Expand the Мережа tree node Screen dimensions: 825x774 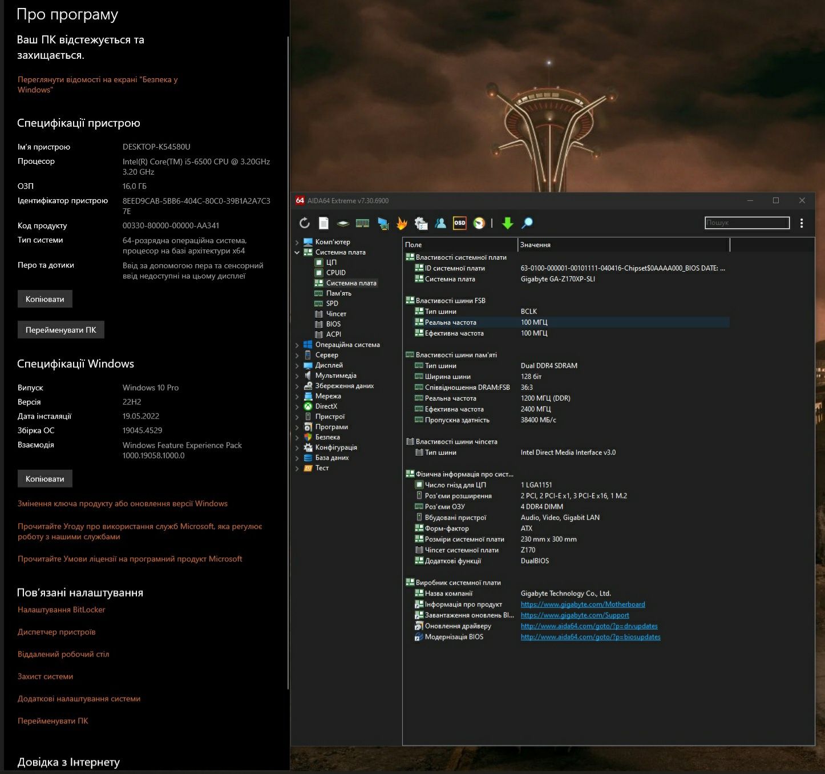pos(297,396)
